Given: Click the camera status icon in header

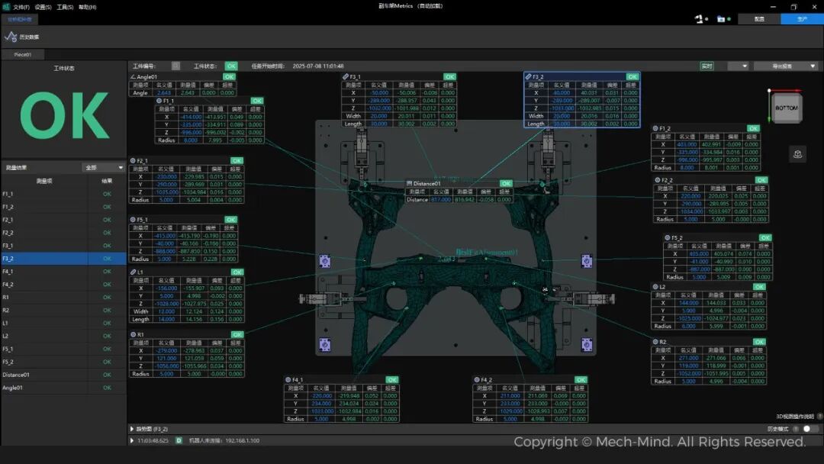Looking at the screenshot, I should click(x=721, y=18).
